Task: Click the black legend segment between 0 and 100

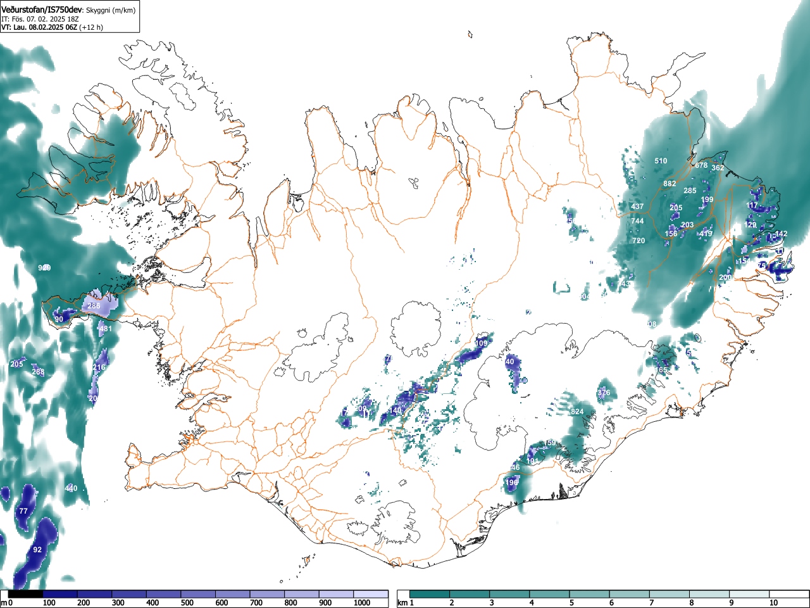Action: (26, 594)
